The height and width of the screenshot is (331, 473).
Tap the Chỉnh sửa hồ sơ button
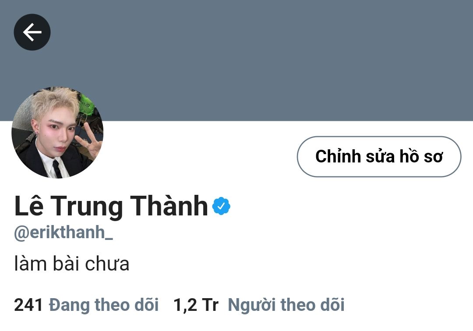coord(379,156)
